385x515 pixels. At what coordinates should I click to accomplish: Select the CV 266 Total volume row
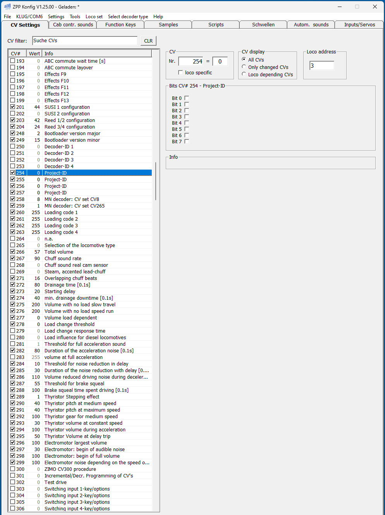81,252
